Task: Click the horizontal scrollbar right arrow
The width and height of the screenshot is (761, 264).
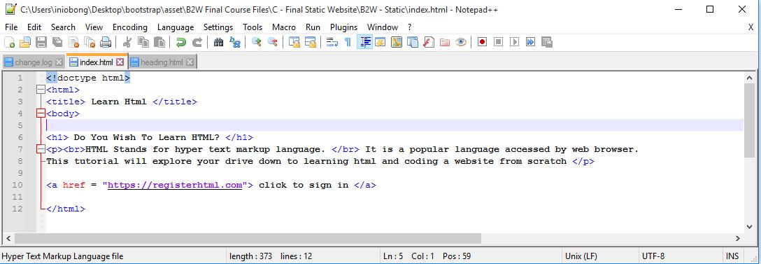Action: point(738,238)
